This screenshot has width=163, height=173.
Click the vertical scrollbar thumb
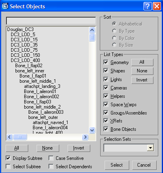[92, 37]
